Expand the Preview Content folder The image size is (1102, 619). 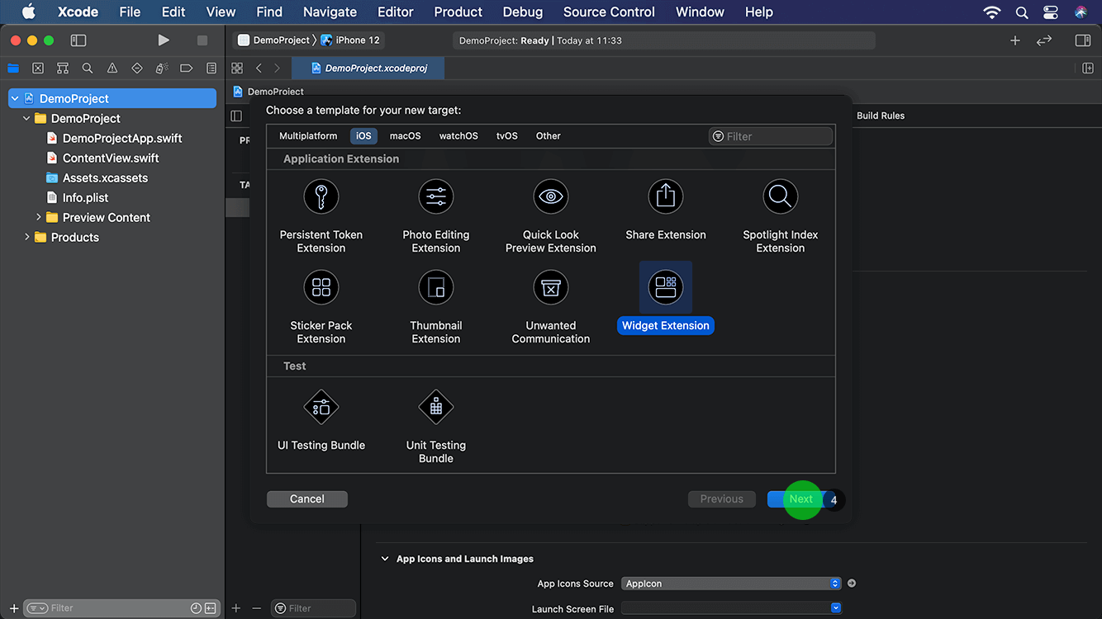click(x=38, y=217)
